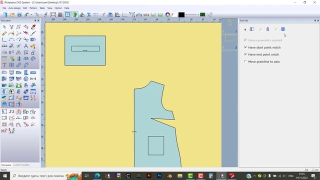Save the file with floppy disk icon
320x180 pixels.
tap(19, 14)
